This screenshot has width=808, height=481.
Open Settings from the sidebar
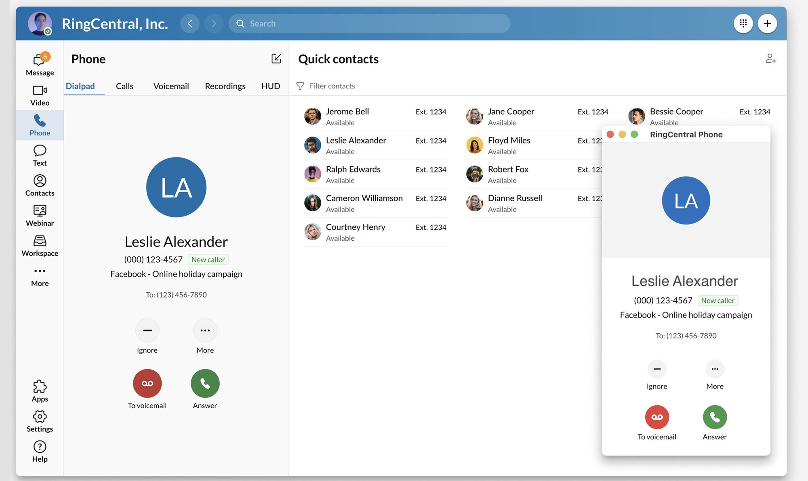coord(39,420)
